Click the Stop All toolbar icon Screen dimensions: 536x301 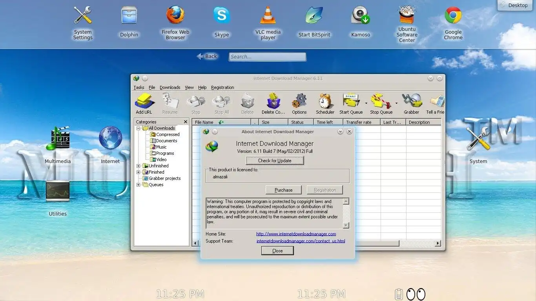click(x=222, y=101)
